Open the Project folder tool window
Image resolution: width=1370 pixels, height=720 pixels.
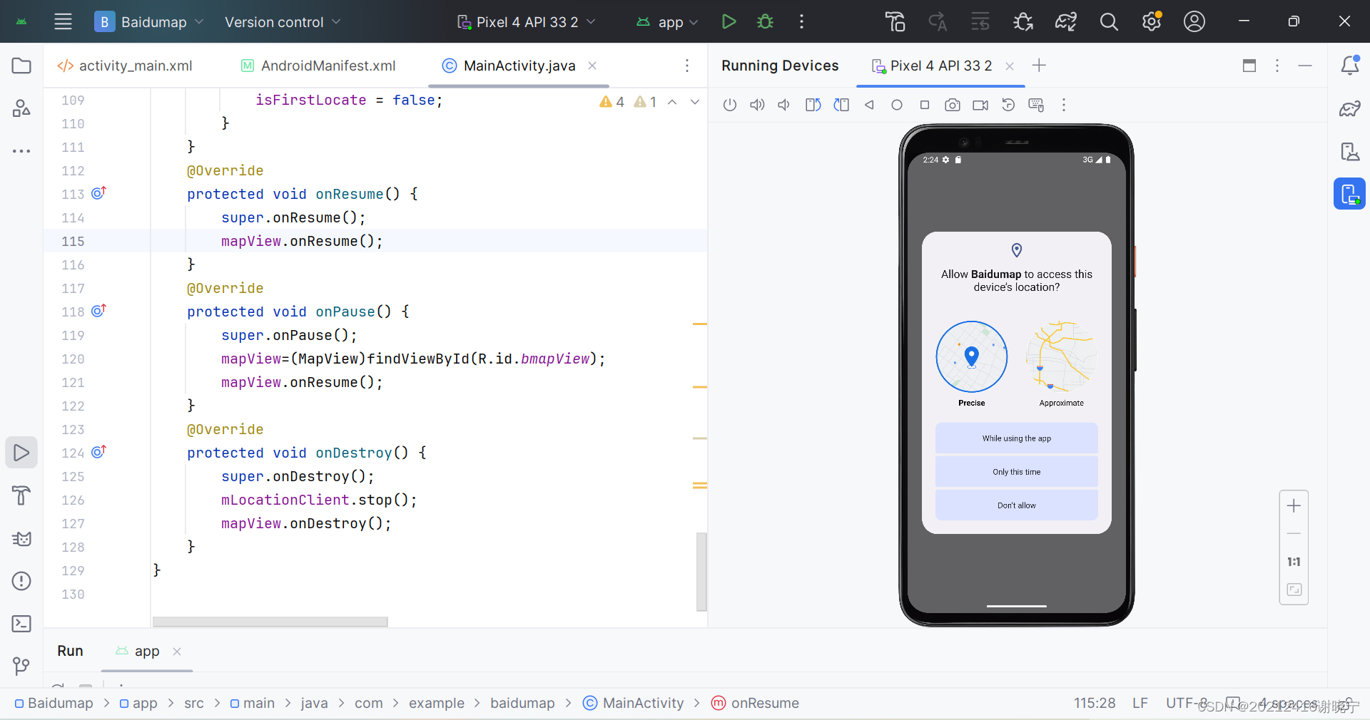click(x=21, y=66)
